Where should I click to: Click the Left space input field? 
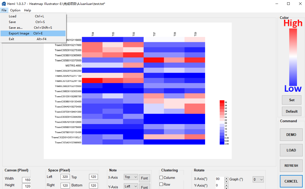click(65, 177)
